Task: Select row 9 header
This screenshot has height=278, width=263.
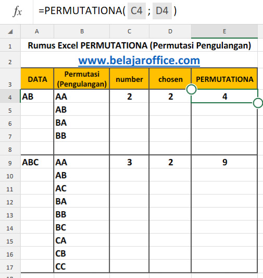Action: pos(10,162)
